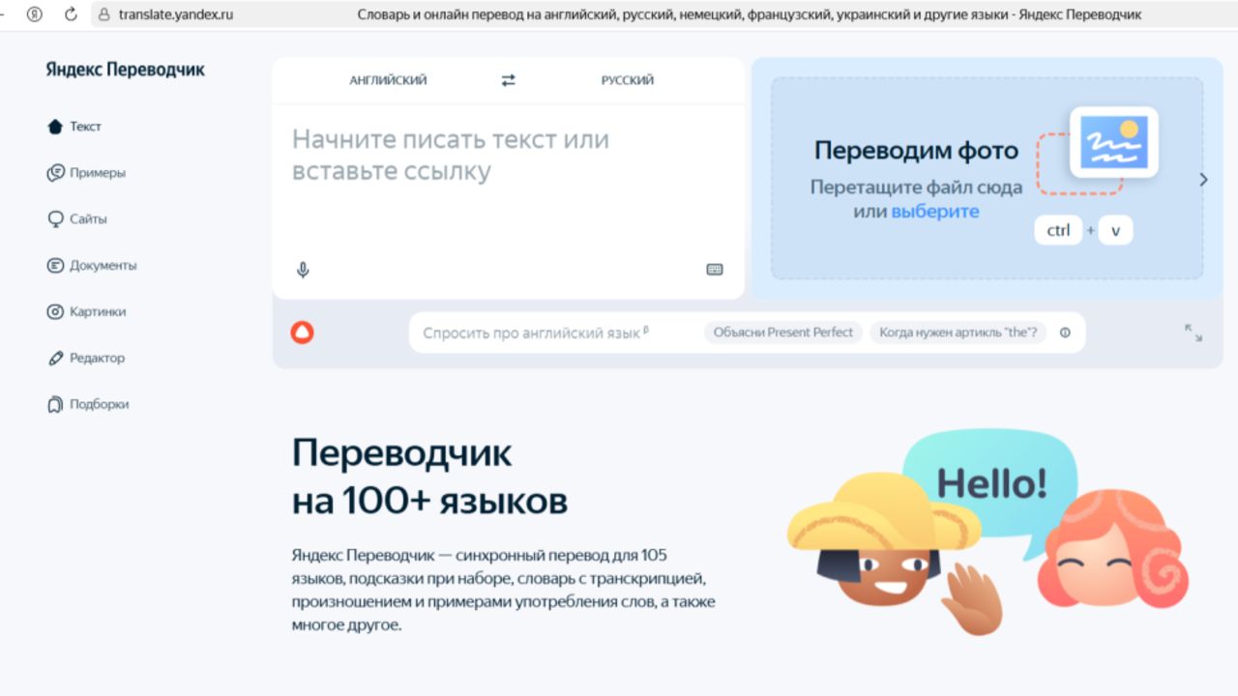Swap the translation language direction

[508, 80]
